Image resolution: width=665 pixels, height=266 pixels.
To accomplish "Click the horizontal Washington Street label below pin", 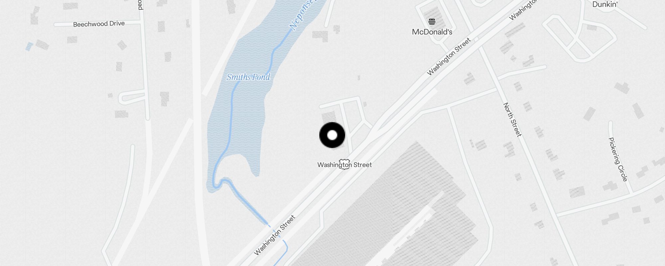I will point(344,165).
